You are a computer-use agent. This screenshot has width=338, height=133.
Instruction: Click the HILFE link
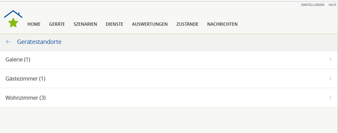point(332,5)
